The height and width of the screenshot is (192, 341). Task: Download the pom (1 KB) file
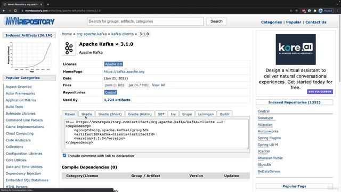tap(115, 85)
